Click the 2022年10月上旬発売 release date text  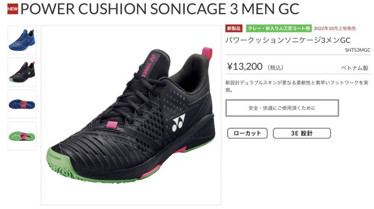(335, 28)
